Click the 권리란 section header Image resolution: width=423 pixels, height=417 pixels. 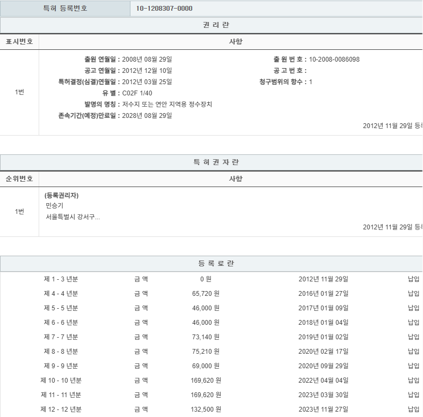coord(216,25)
